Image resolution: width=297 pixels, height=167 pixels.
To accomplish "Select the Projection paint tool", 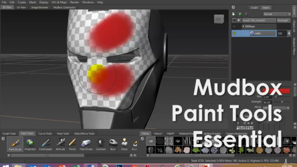I will pos(30,144).
